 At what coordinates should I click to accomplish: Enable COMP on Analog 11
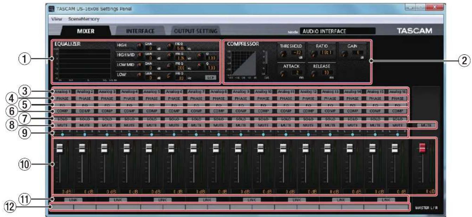pyautogui.click(x=285, y=111)
